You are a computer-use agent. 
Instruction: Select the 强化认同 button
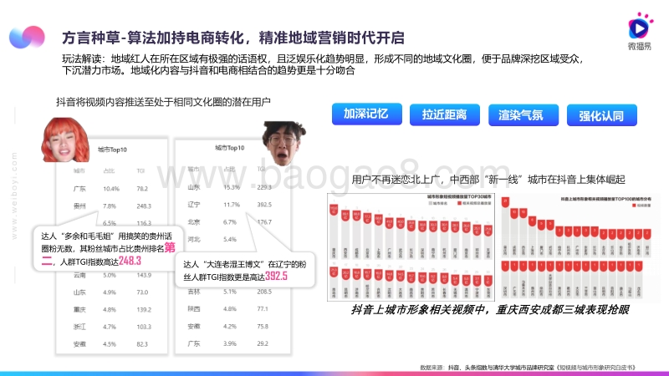click(x=602, y=115)
